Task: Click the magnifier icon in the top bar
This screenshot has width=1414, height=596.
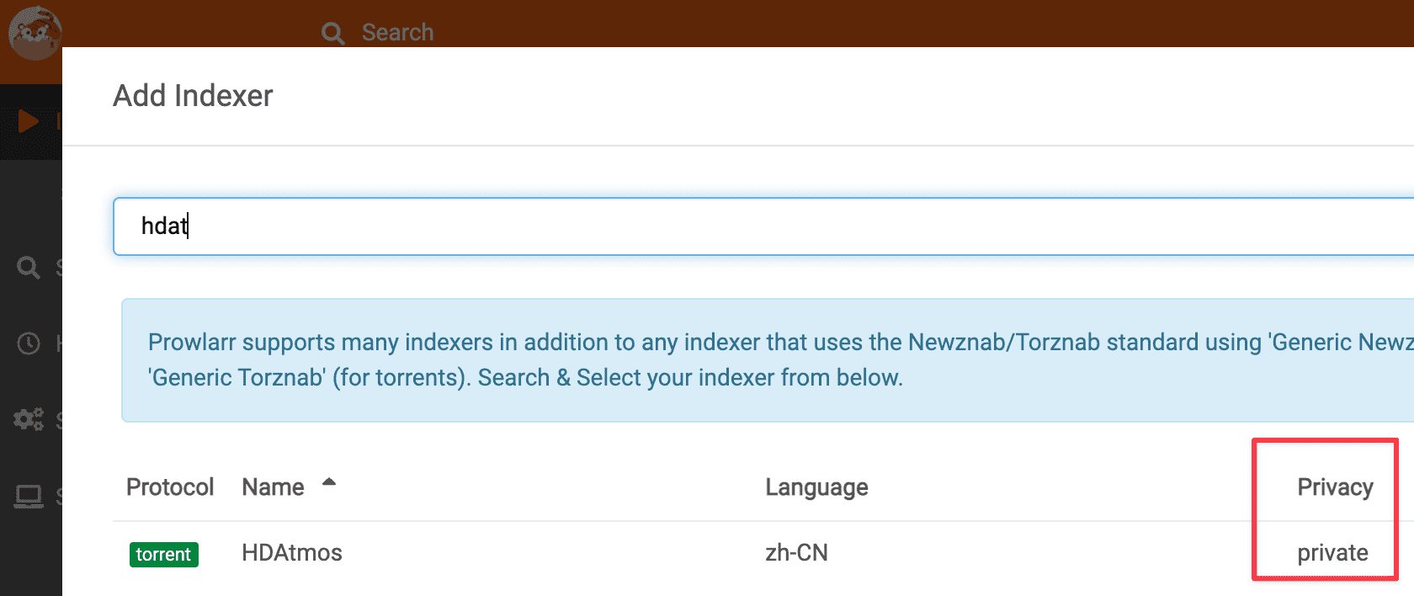Action: (332, 33)
